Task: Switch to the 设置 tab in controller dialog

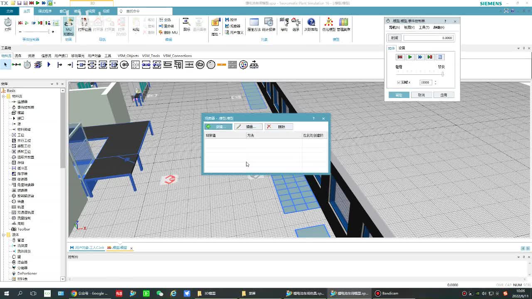Action: point(402,48)
